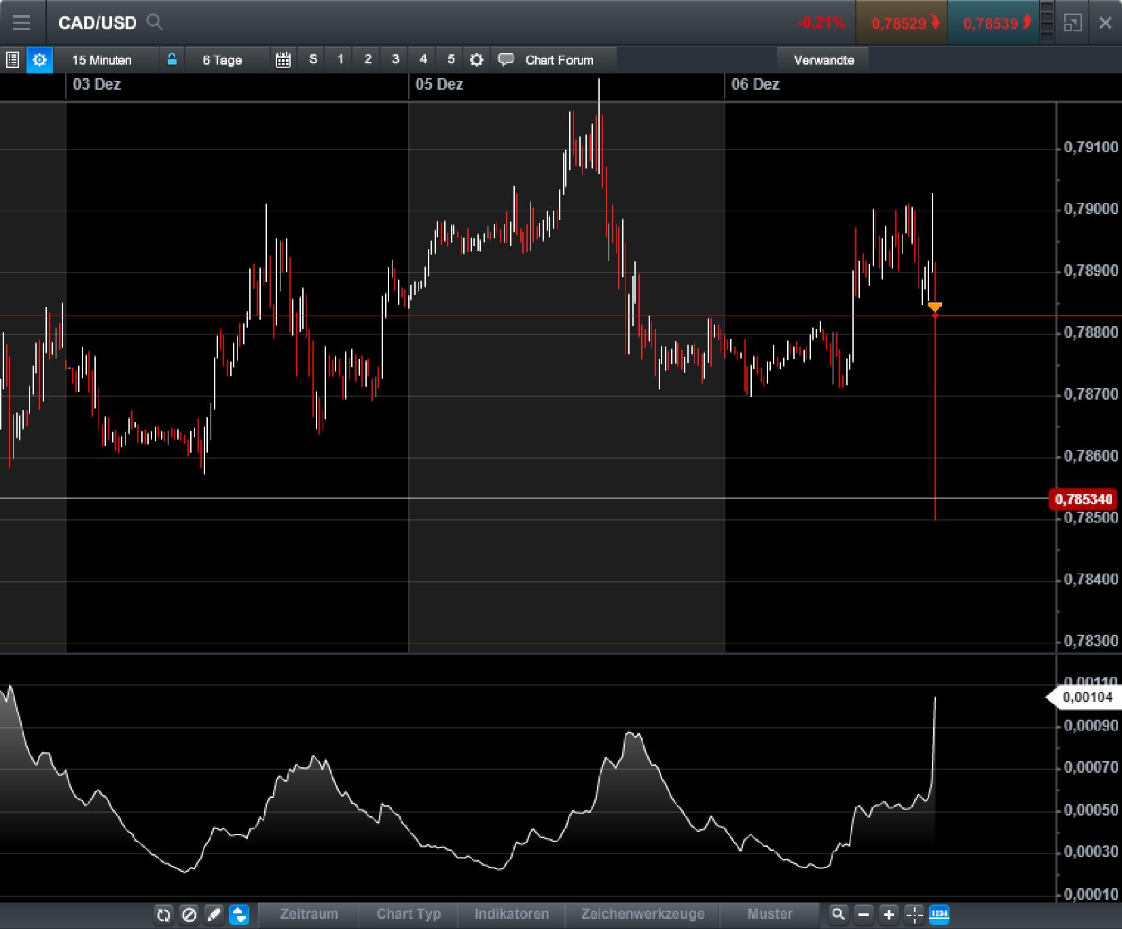The height and width of the screenshot is (929, 1122).
Task: Select the drawing pencil icon bottom toolbar
Action: coord(213,915)
